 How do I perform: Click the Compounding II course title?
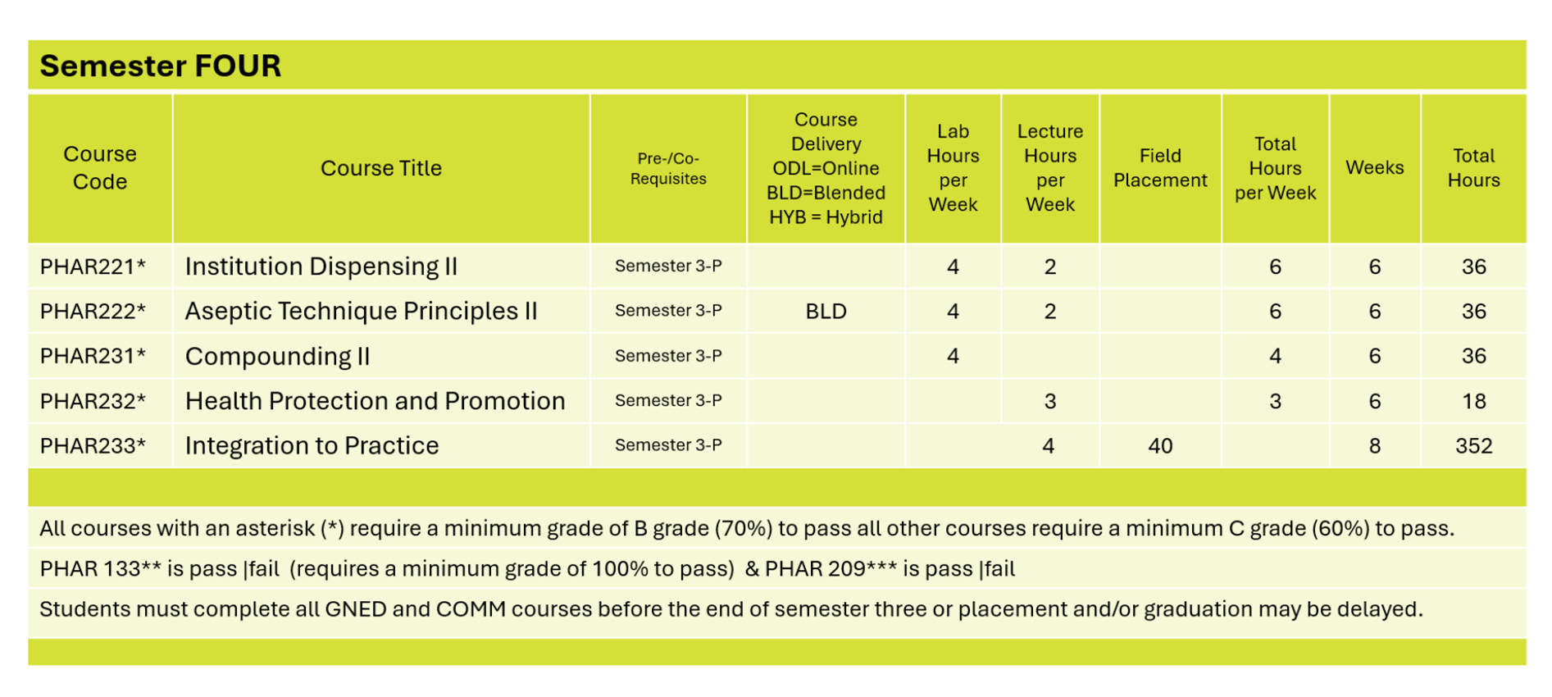pyautogui.click(x=278, y=357)
